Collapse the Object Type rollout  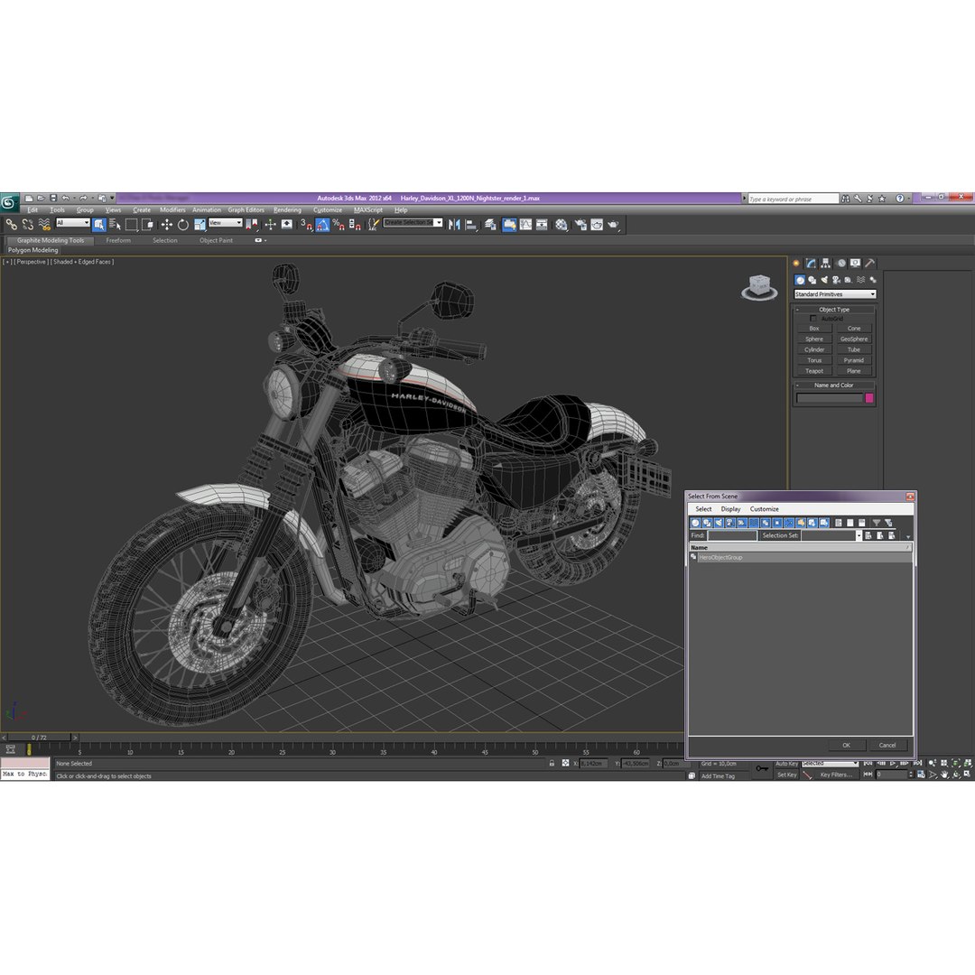(x=834, y=309)
